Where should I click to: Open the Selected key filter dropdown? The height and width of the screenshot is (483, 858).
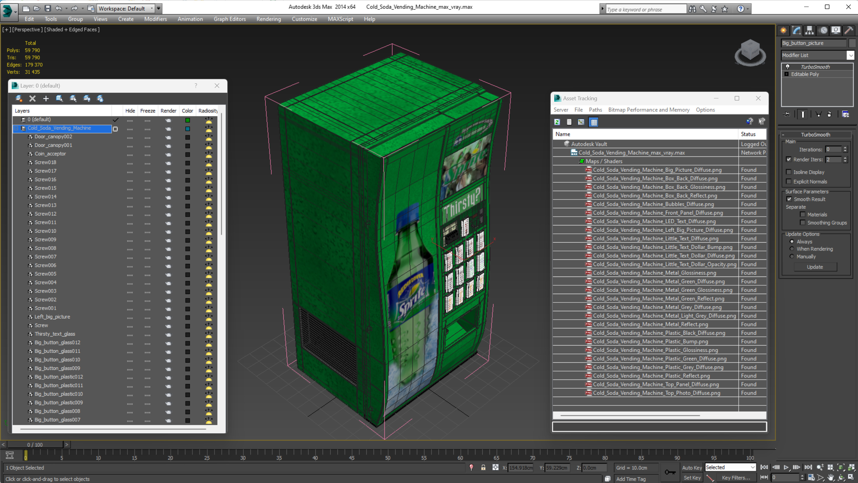click(753, 467)
